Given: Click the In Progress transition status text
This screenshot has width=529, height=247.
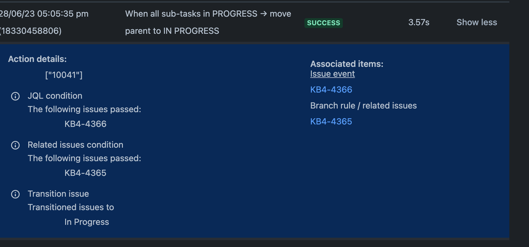Looking at the screenshot, I should 87,222.
